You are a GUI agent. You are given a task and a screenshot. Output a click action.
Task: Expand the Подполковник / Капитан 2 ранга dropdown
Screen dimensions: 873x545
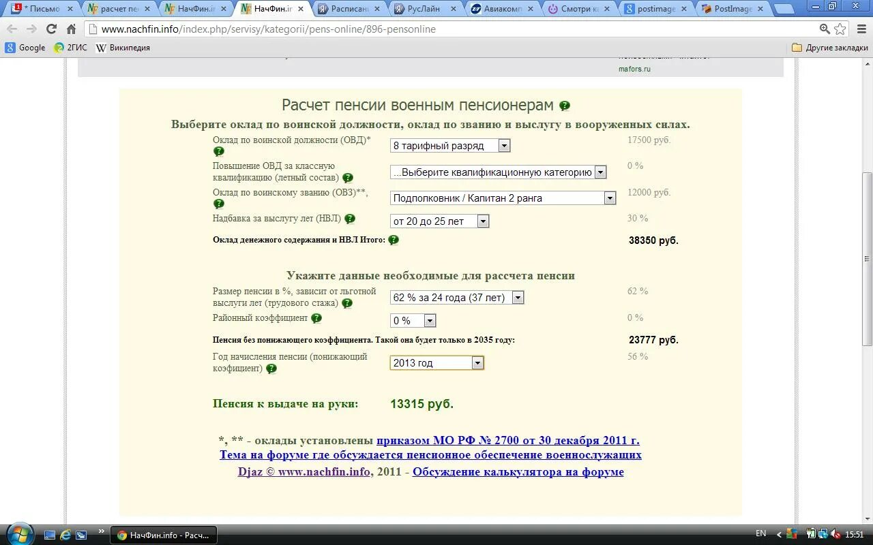(610, 198)
